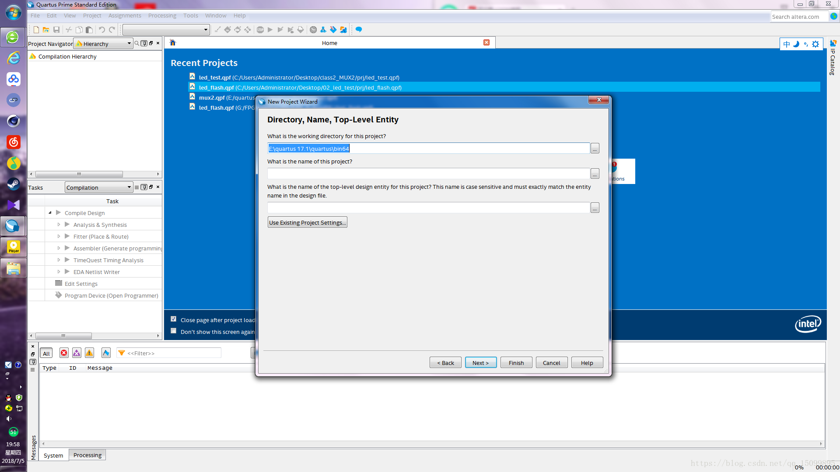
Task: Click the Open file folder icon
Action: 46,30
